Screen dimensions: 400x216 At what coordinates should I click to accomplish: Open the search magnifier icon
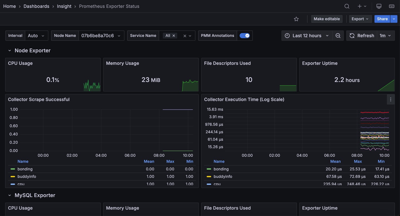347,6
